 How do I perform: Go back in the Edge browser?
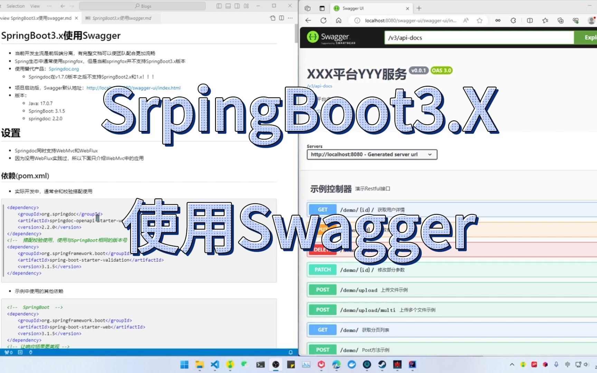[x=308, y=20]
